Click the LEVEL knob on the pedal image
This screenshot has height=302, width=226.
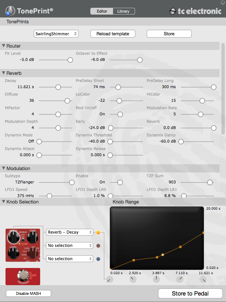(13, 253)
